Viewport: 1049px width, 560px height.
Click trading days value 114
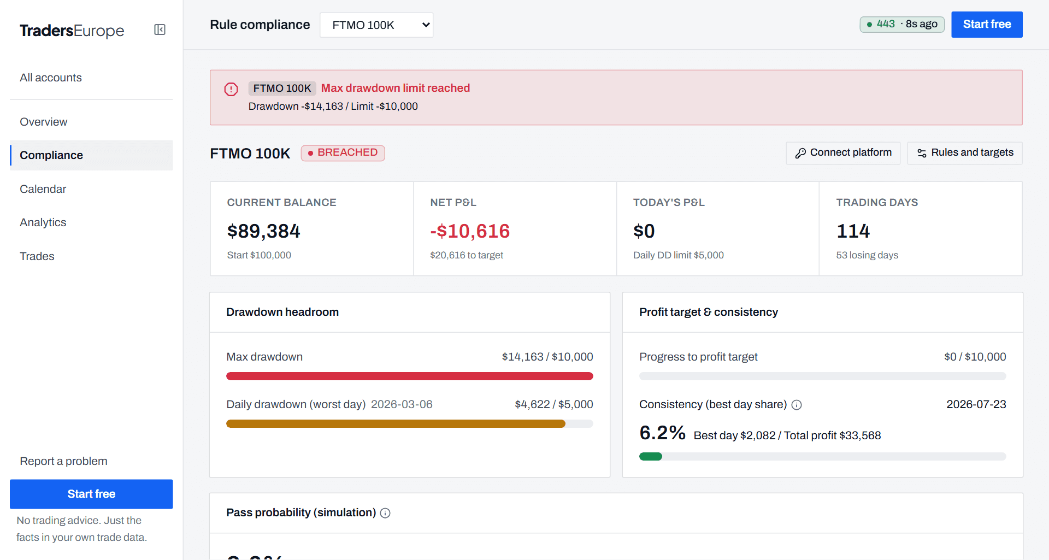click(853, 231)
